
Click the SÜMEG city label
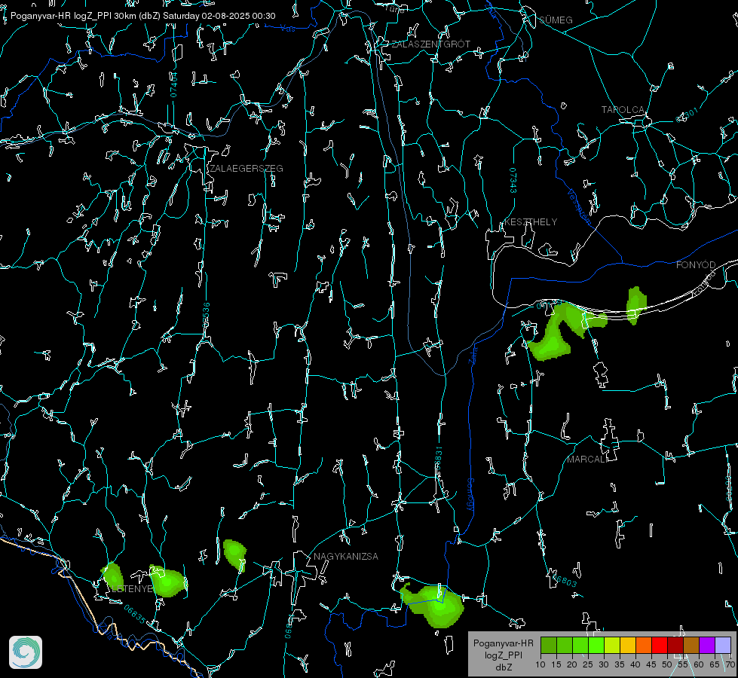coord(556,20)
